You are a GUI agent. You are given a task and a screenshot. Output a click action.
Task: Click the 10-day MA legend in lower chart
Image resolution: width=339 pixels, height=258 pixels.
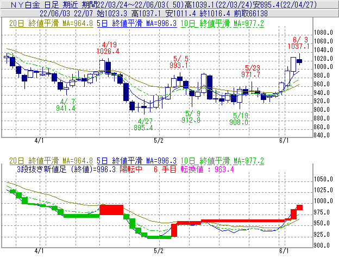point(222,161)
